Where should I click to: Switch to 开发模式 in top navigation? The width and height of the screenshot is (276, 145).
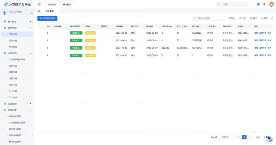tap(67, 5)
